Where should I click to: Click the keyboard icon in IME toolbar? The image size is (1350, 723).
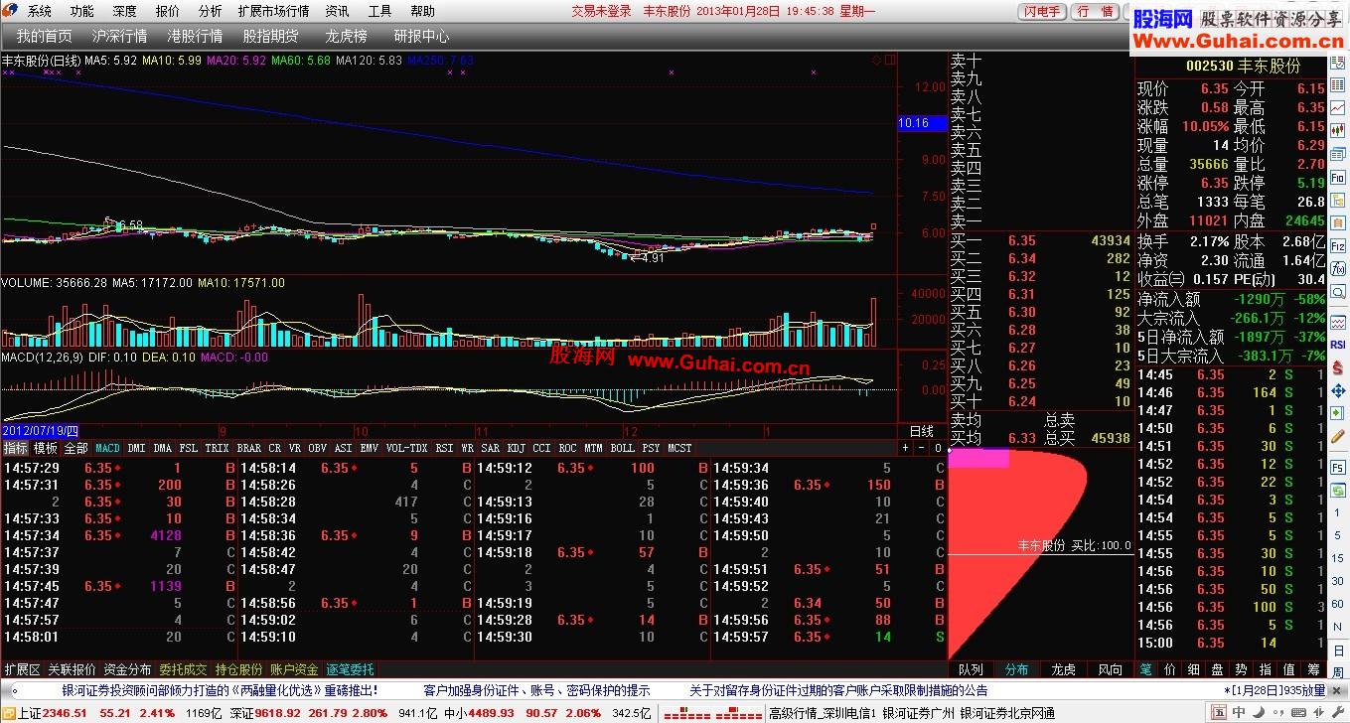click(1298, 712)
